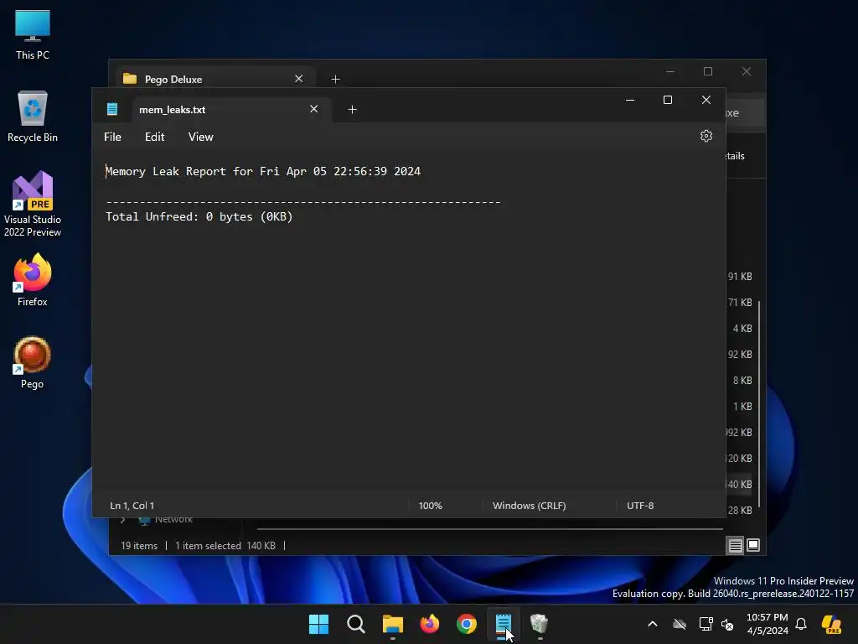Close the mem_leaks.txt tab
Image resolution: width=858 pixels, height=644 pixels.
pyautogui.click(x=313, y=109)
